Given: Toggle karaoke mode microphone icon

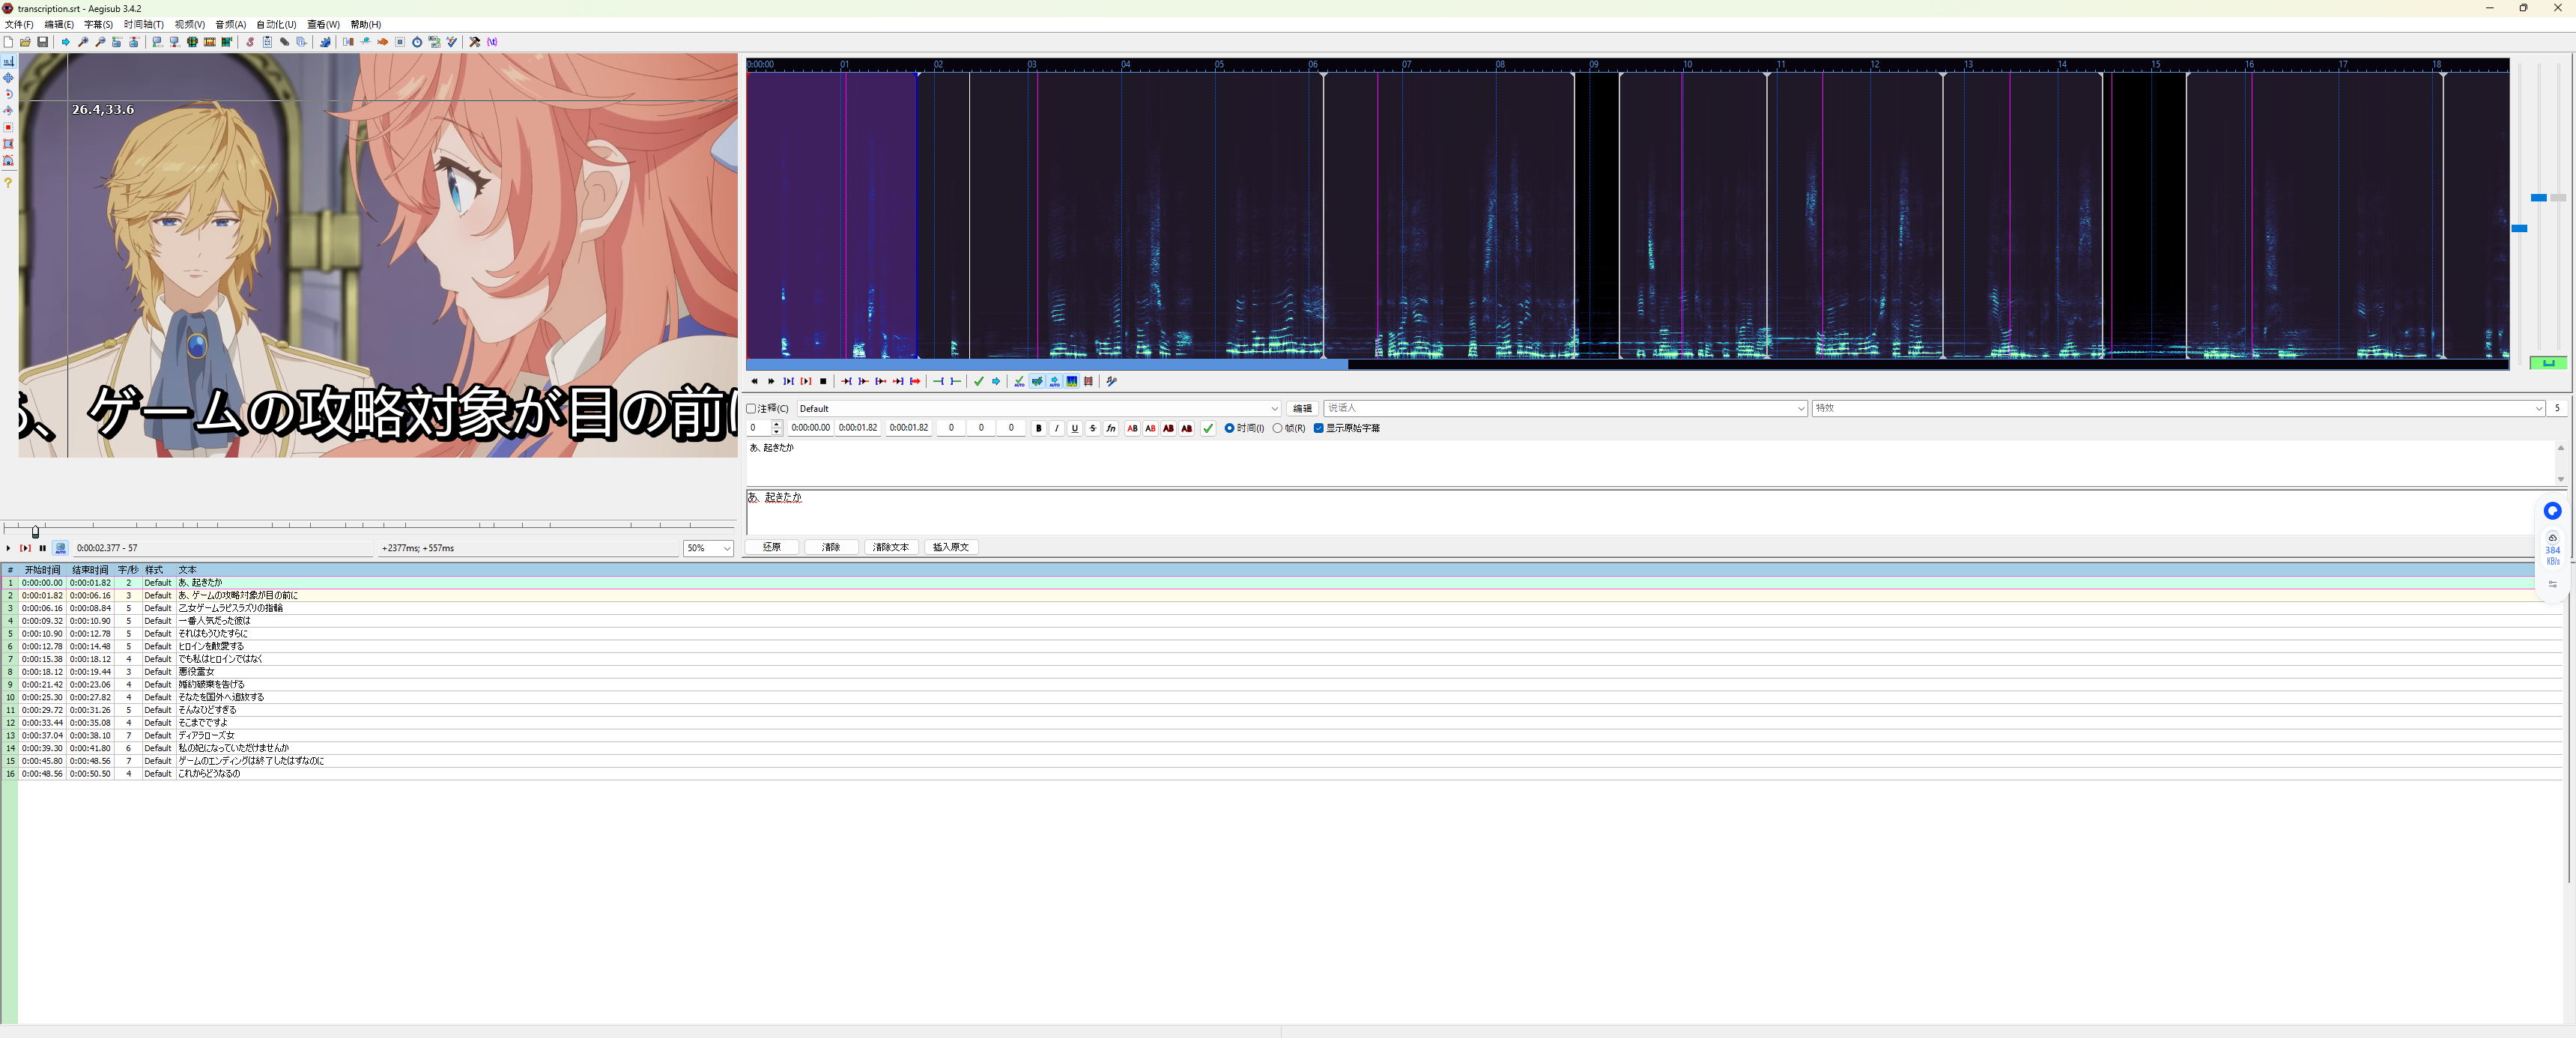Looking at the screenshot, I should 1111,381.
